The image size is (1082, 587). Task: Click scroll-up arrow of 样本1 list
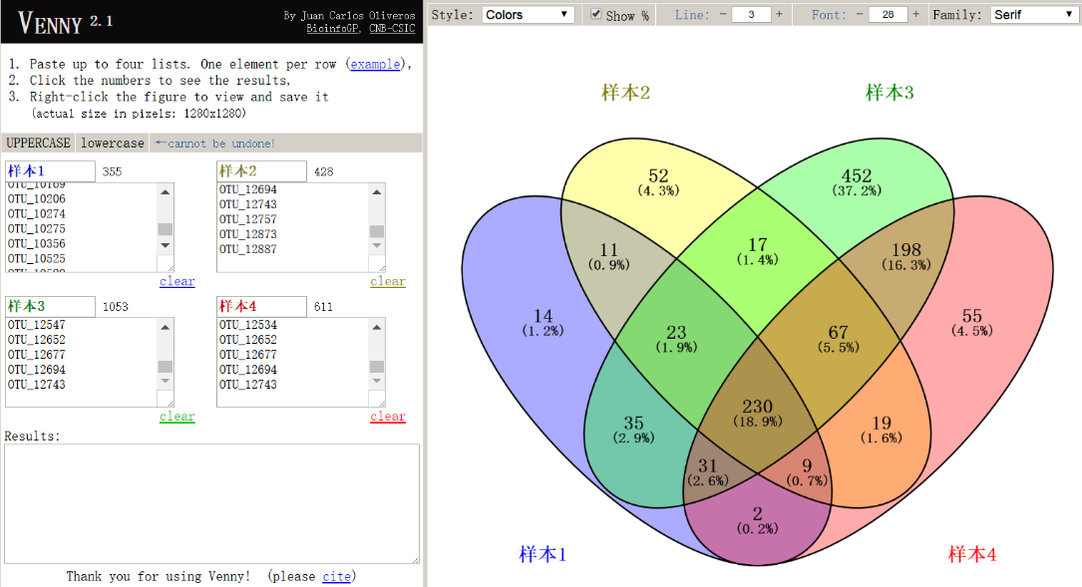pos(165,191)
